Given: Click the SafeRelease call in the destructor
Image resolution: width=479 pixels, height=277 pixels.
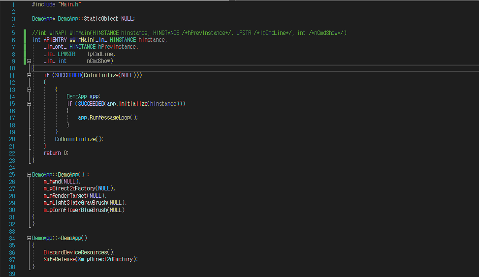Looking at the screenshot, I should point(91,259).
